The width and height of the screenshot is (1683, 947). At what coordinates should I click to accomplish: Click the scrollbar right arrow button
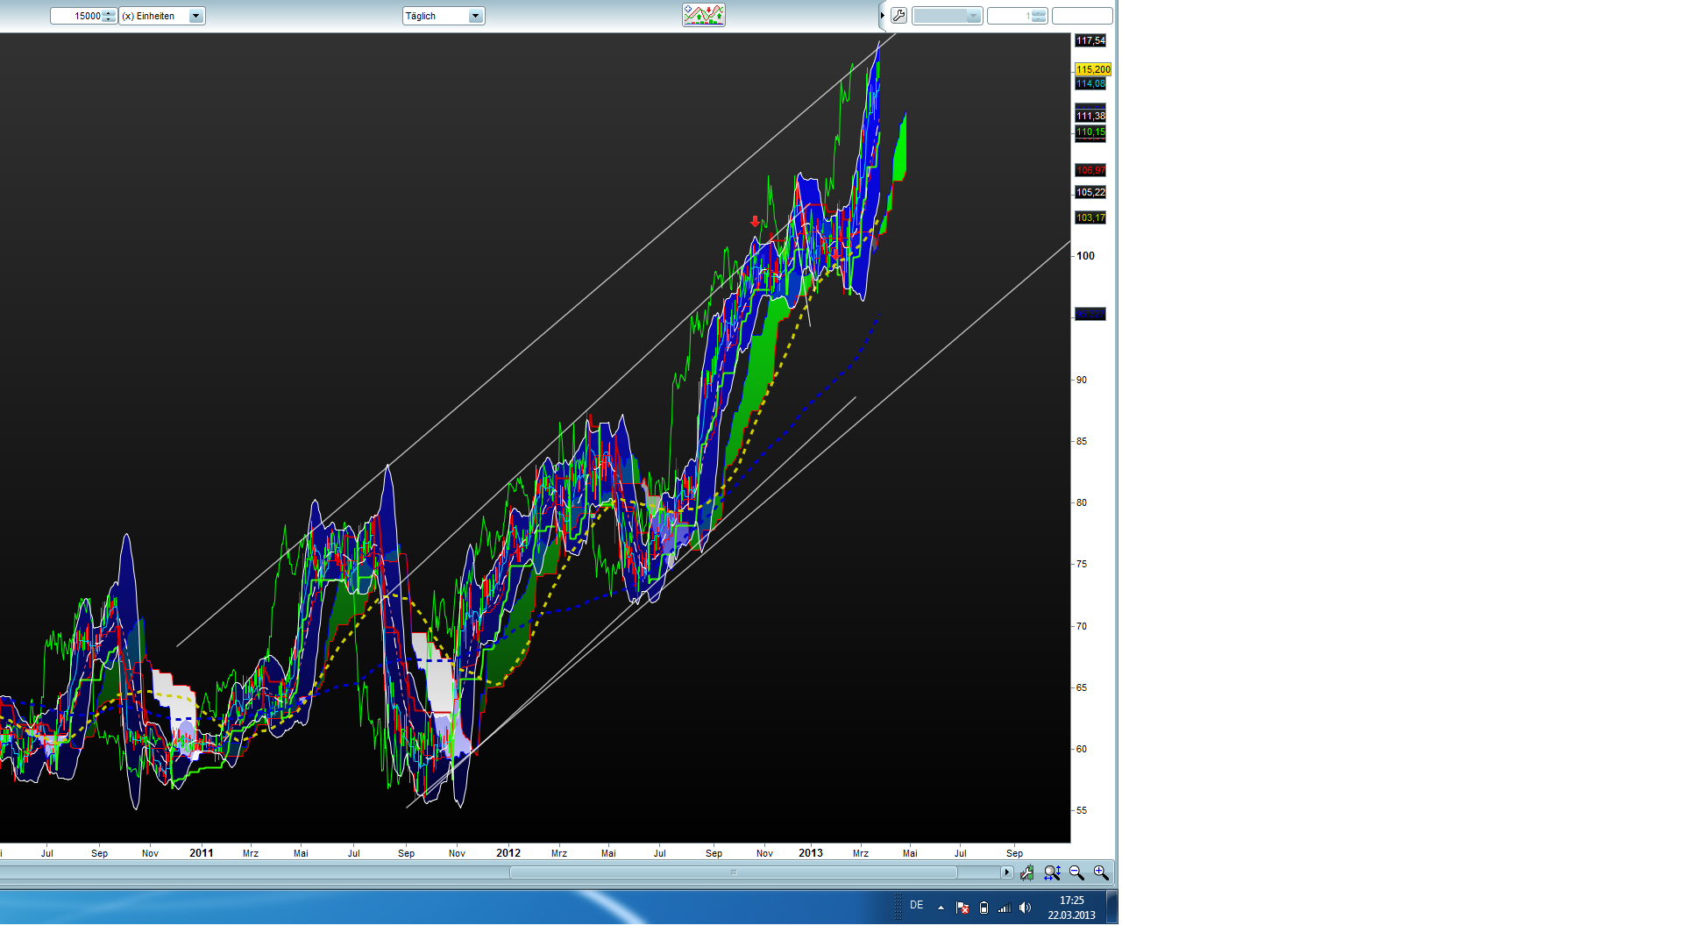pyautogui.click(x=1008, y=872)
